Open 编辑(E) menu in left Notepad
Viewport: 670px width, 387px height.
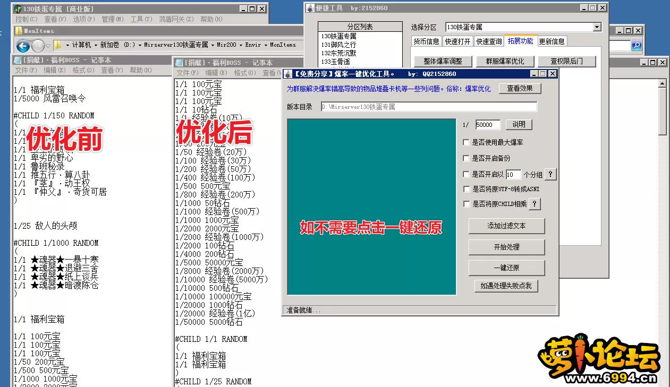[55, 70]
